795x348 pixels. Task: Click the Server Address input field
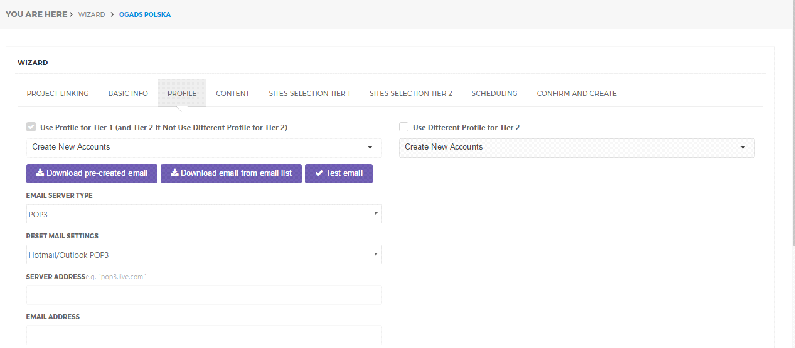pos(204,295)
